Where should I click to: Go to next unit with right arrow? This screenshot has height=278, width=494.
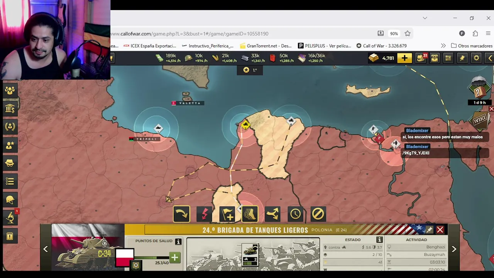pyautogui.click(x=454, y=249)
